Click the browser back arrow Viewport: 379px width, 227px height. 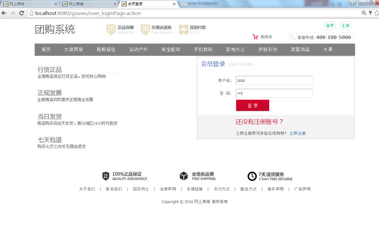[x=4, y=13]
